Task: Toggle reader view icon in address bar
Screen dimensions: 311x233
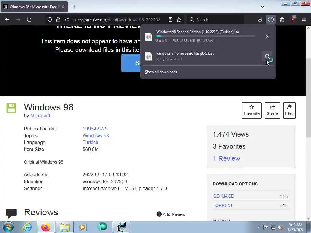Action: (x=170, y=19)
